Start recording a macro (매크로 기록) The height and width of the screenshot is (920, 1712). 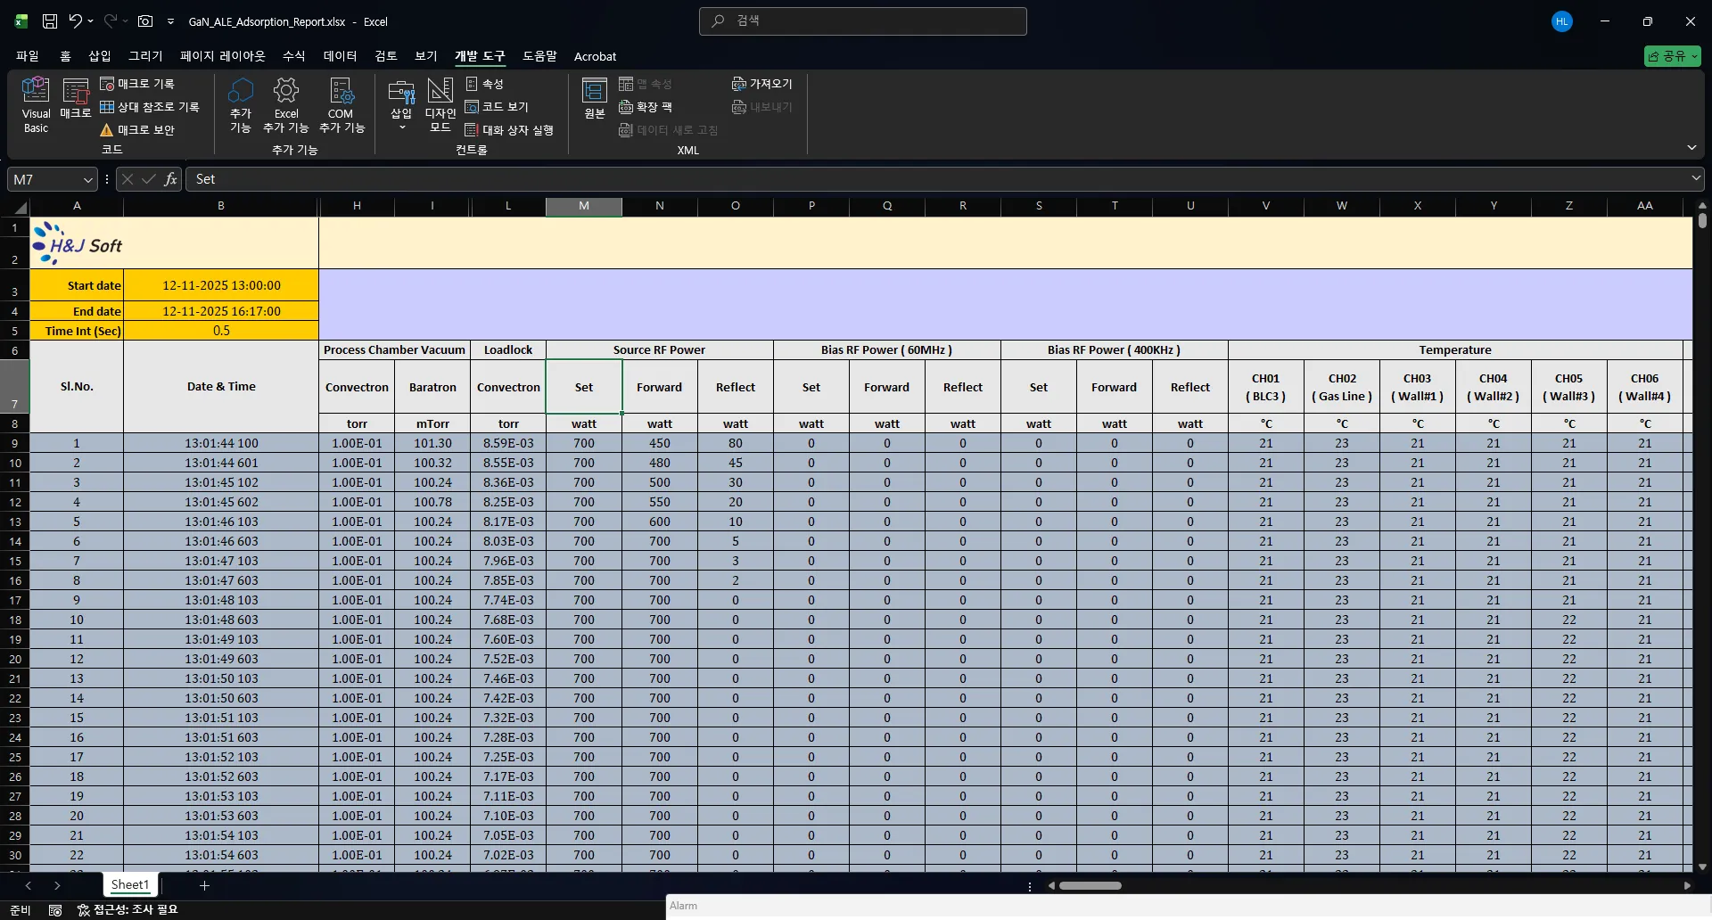pos(137,84)
